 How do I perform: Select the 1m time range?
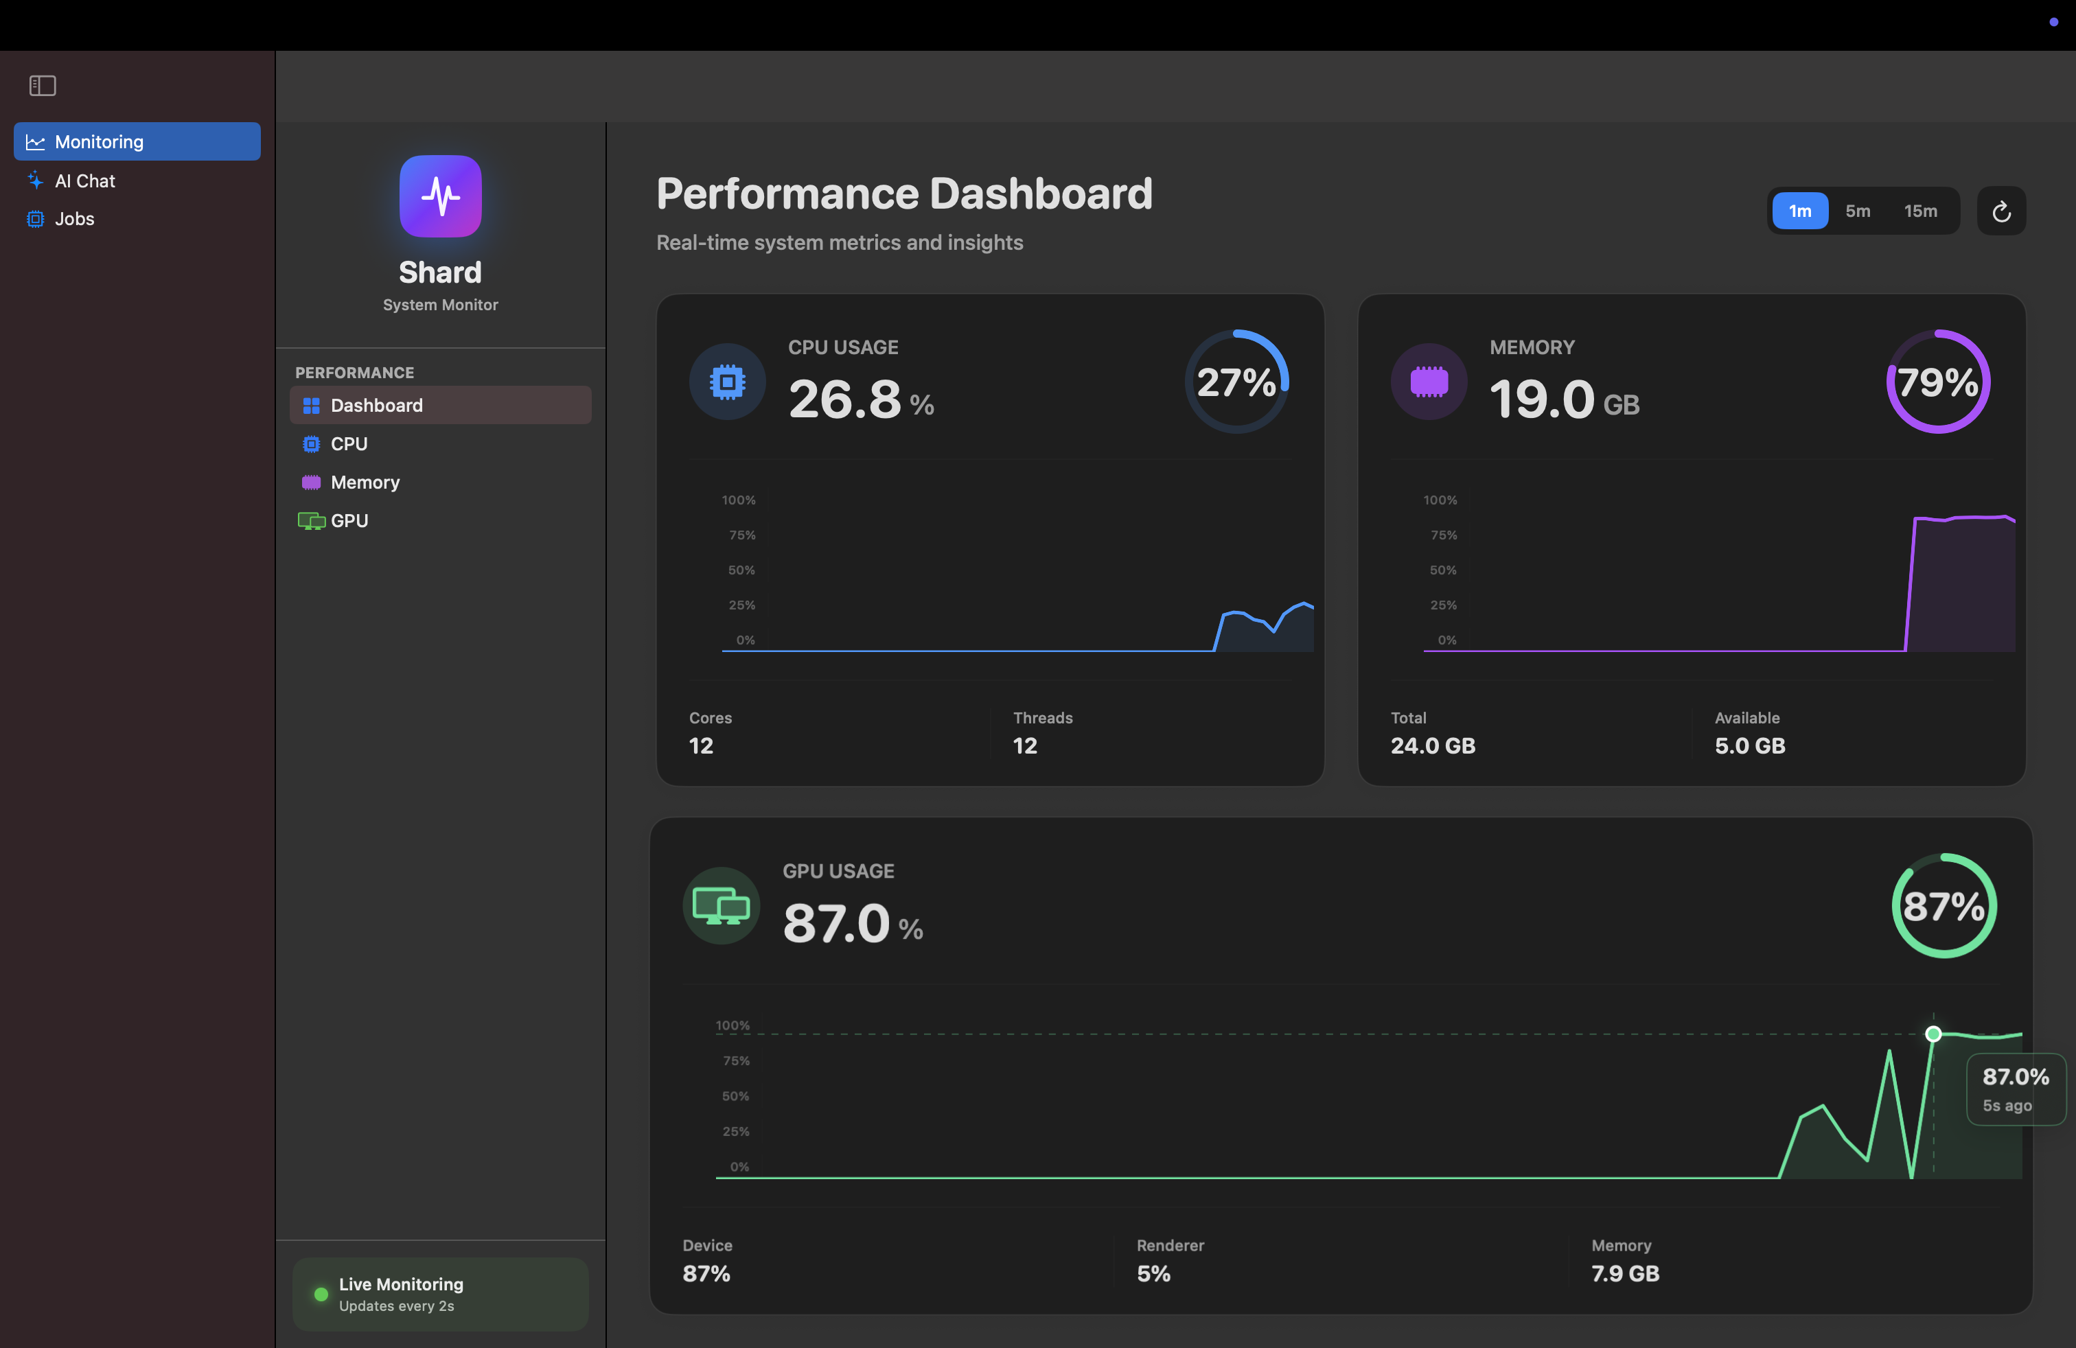tap(1799, 211)
